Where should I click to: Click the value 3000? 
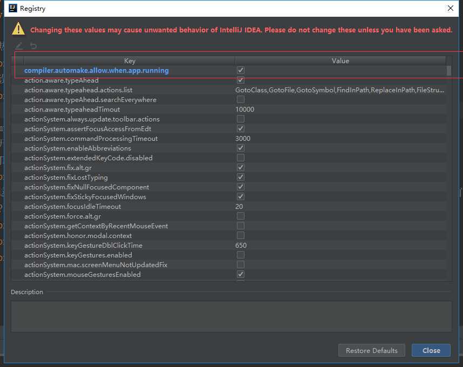coord(243,139)
